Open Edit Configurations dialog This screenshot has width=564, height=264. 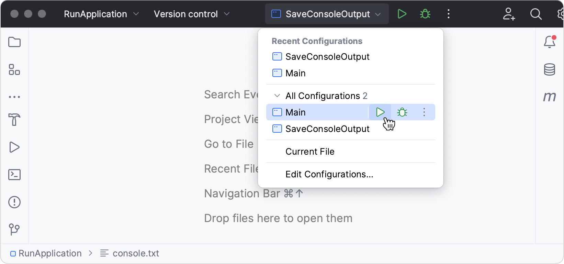click(329, 174)
